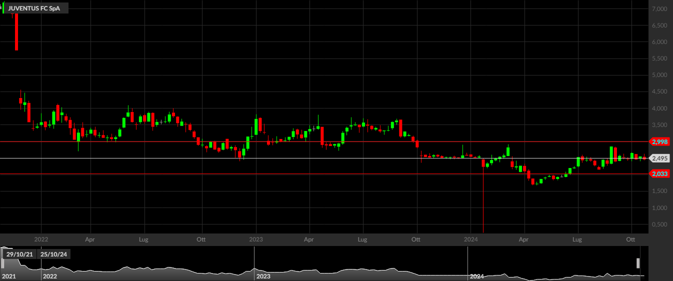Jump to 2021 in the navigator timeline
Screen dimensions: 673x281
8,276
